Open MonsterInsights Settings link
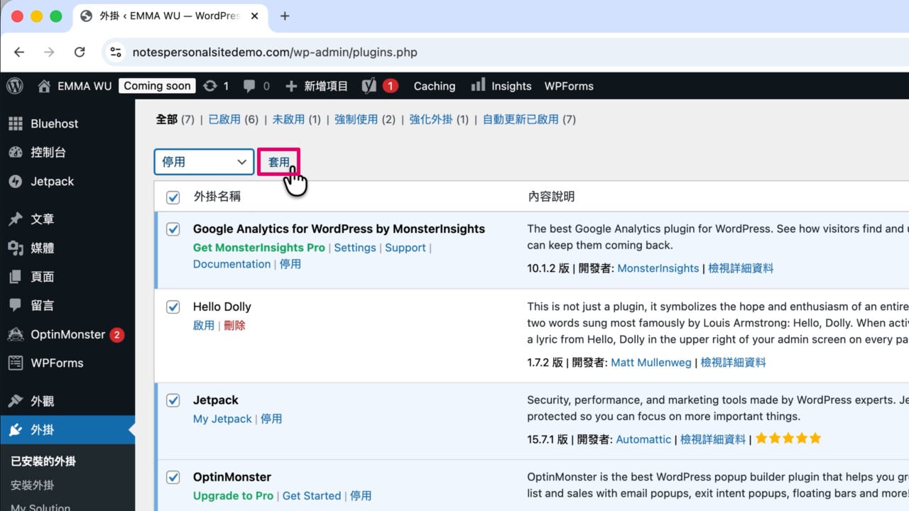 pyautogui.click(x=355, y=248)
